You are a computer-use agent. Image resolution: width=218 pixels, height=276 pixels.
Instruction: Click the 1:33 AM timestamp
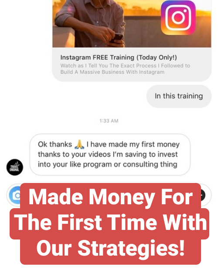[109, 121]
